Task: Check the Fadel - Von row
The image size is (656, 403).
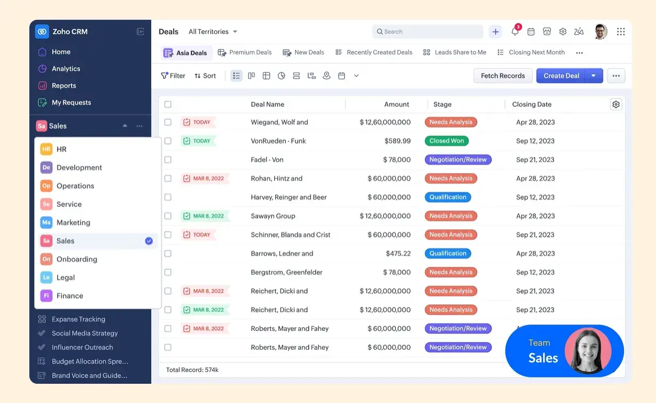Action: pyautogui.click(x=168, y=160)
